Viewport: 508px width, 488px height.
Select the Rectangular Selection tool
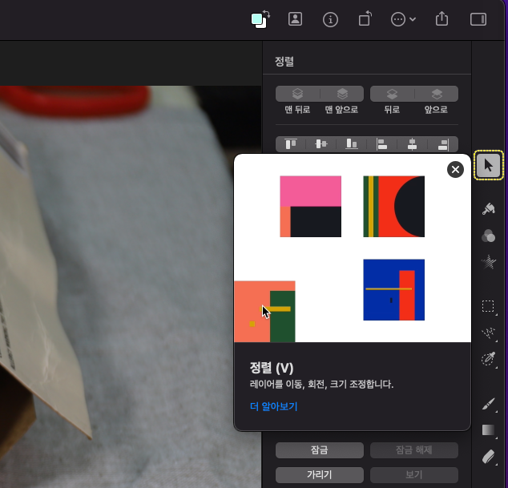point(488,306)
